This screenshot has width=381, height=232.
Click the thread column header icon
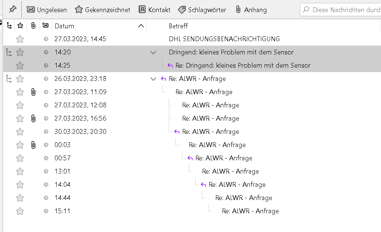pos(9,26)
